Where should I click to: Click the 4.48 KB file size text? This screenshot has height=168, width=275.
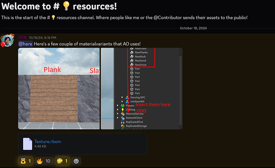point(40,146)
